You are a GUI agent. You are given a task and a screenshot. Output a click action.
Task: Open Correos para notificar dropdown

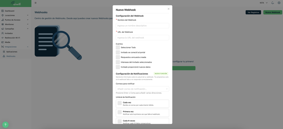pos(142,89)
